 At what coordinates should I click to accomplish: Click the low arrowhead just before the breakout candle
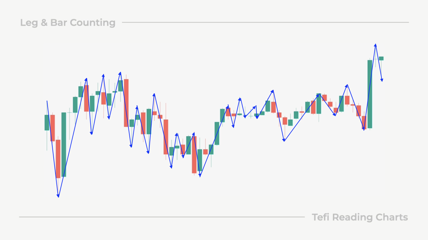click(x=364, y=128)
